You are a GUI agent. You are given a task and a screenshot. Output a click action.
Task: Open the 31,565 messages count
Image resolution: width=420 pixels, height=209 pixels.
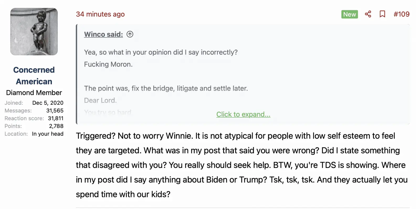tap(55, 111)
